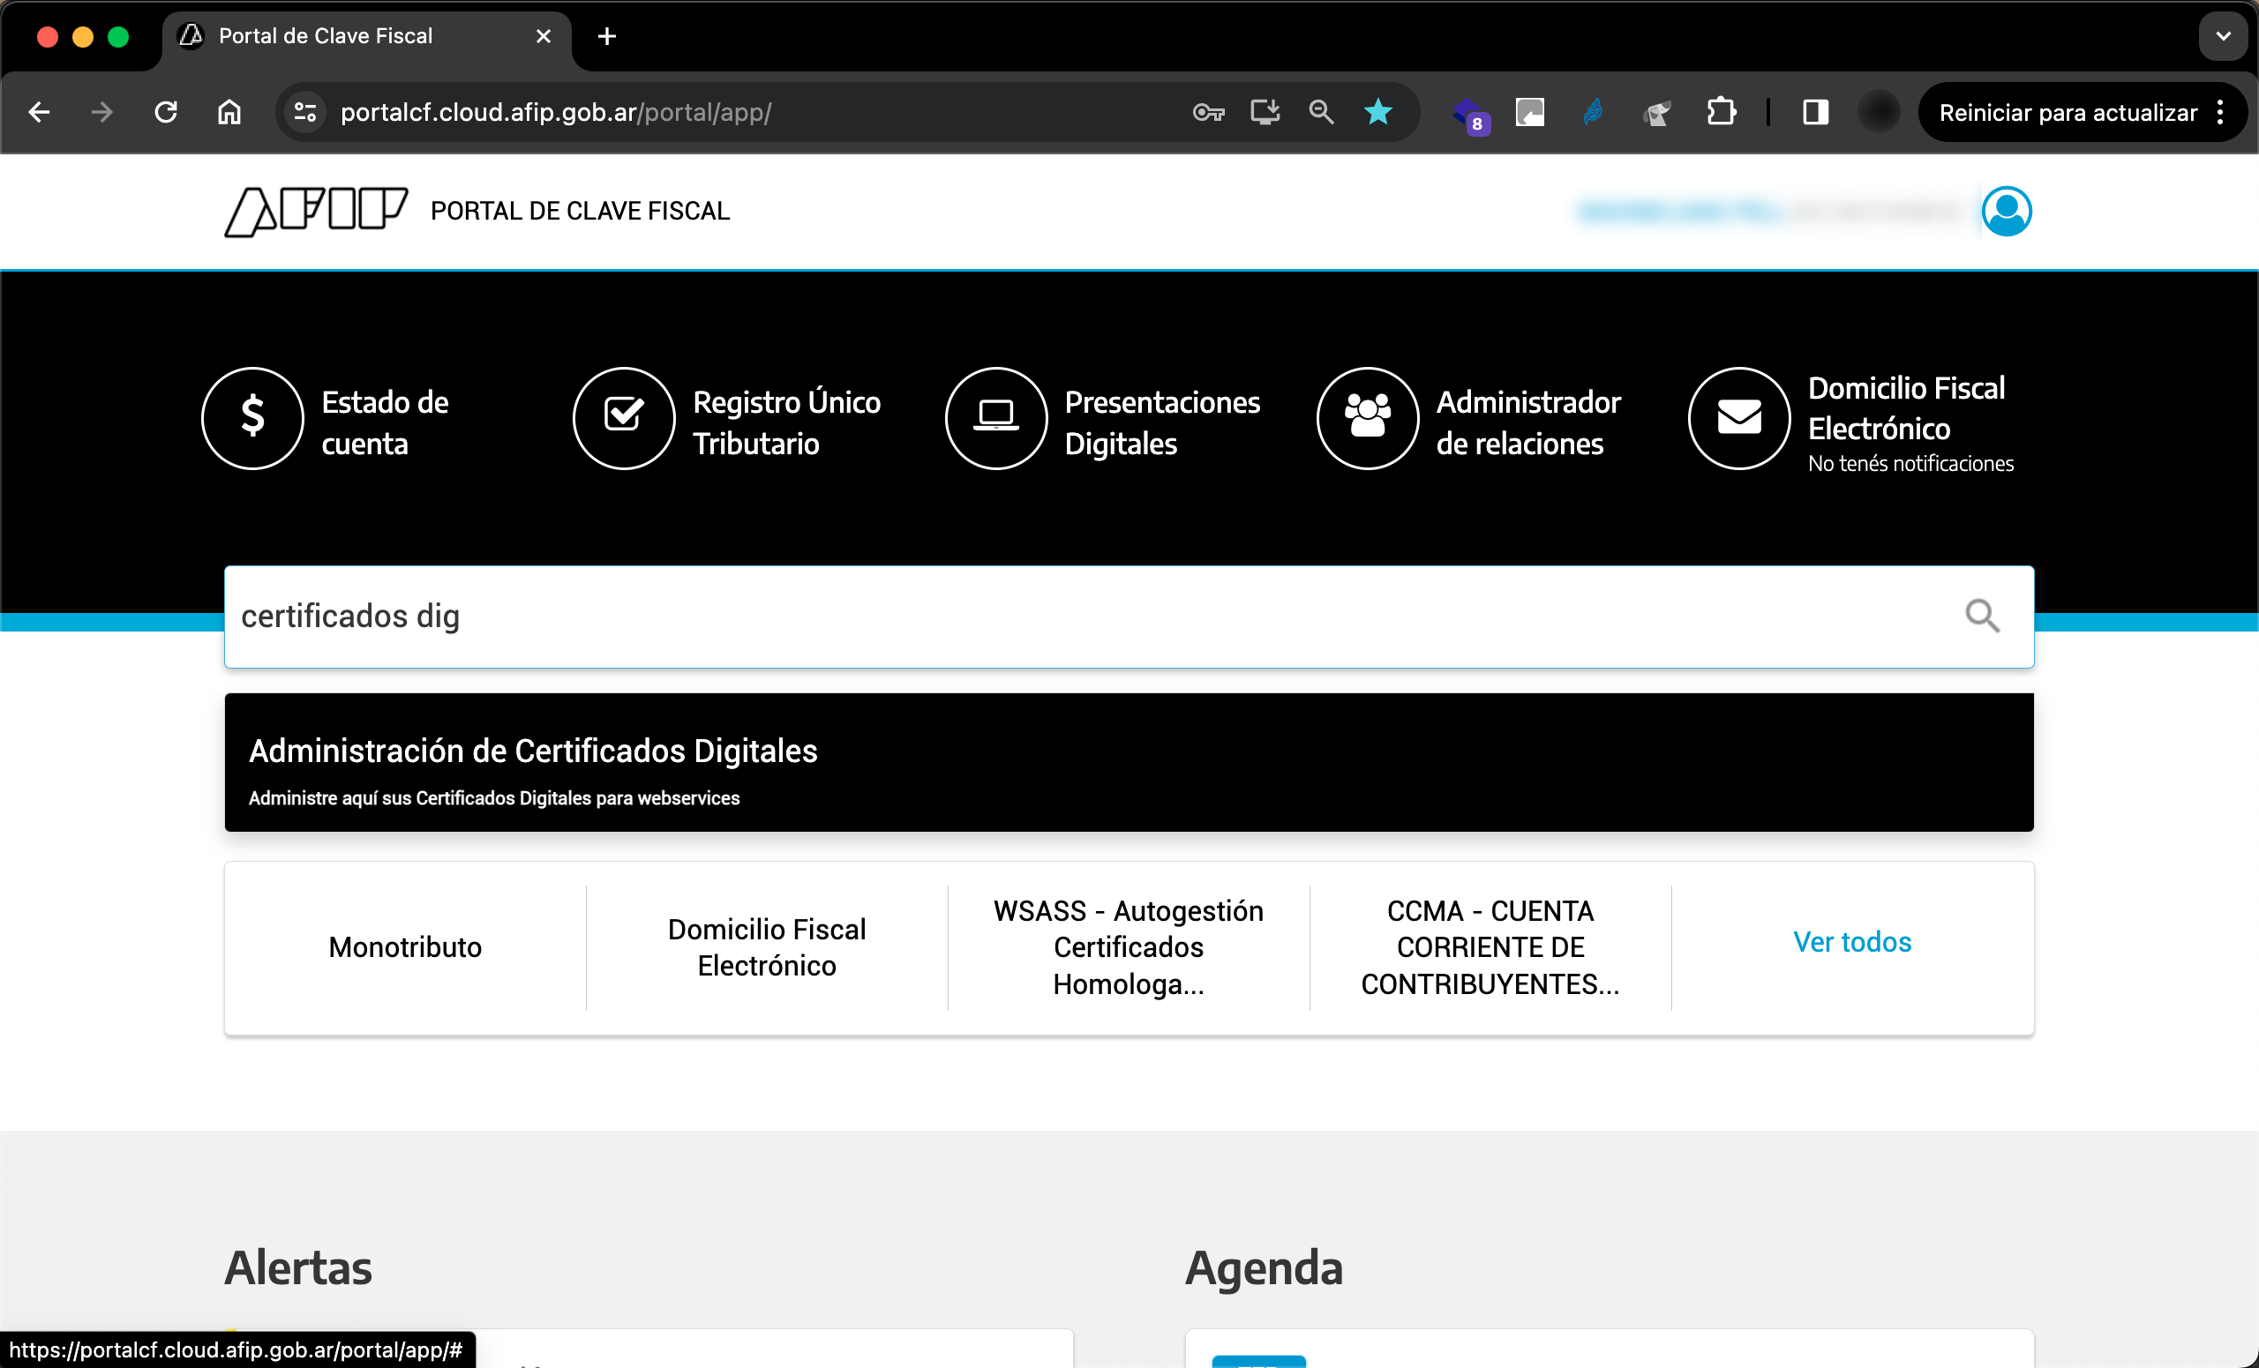The image size is (2259, 1368).
Task: Click the search input field to edit
Action: click(x=1128, y=617)
